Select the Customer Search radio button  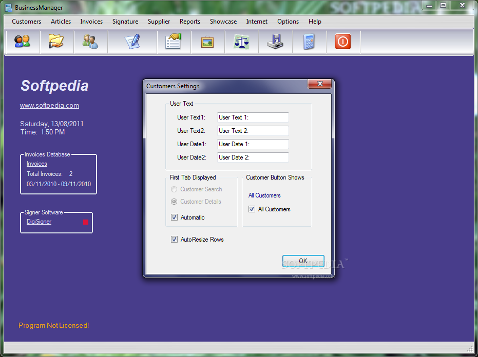click(174, 189)
